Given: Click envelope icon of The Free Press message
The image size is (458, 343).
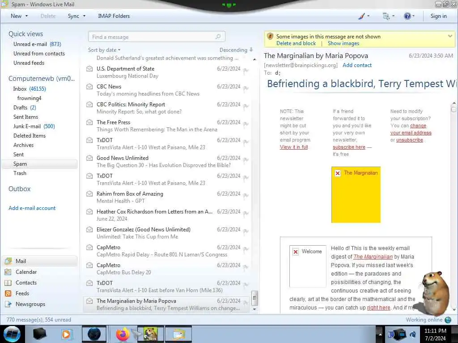Looking at the screenshot, I should (89, 122).
